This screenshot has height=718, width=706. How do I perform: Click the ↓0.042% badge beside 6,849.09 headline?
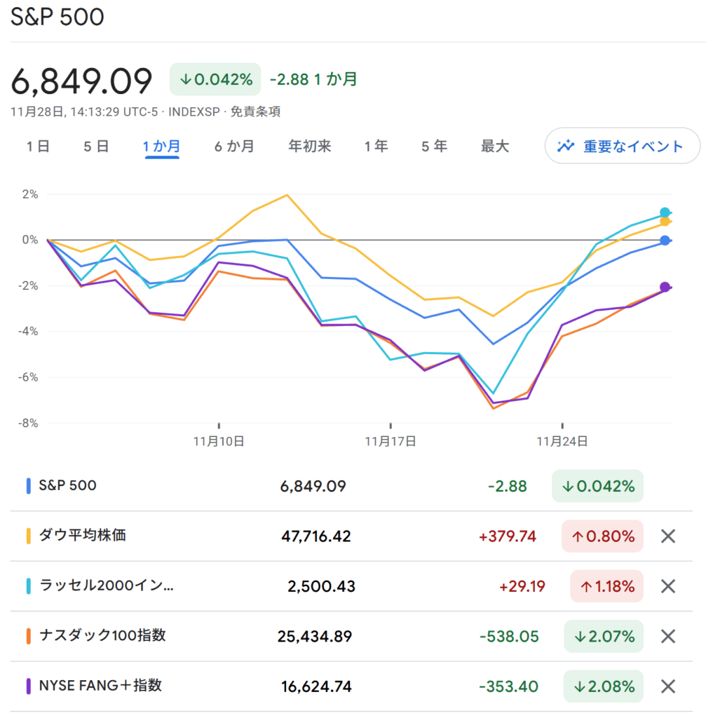coord(215,79)
